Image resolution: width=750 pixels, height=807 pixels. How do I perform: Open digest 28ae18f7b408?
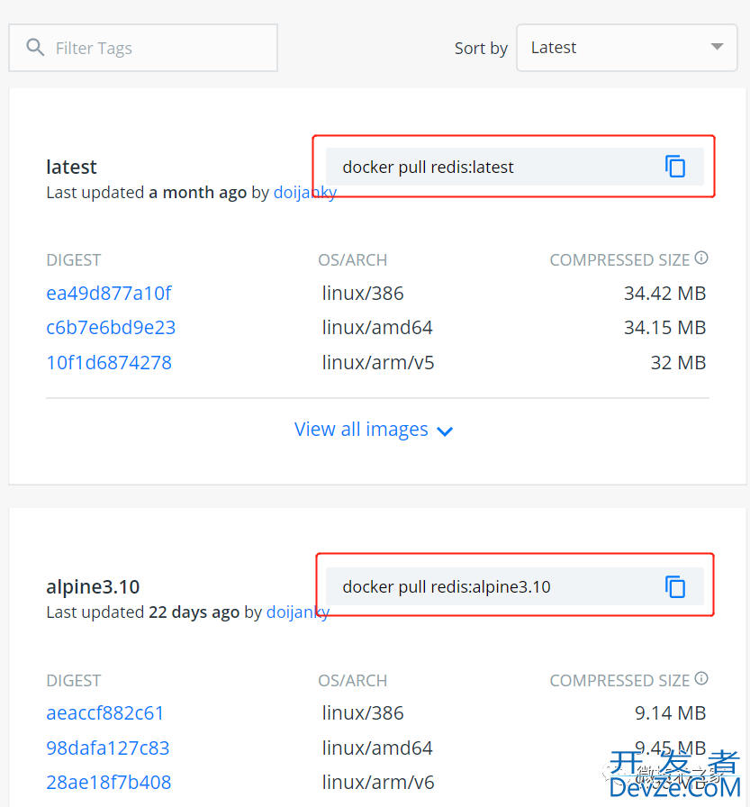coord(109,783)
